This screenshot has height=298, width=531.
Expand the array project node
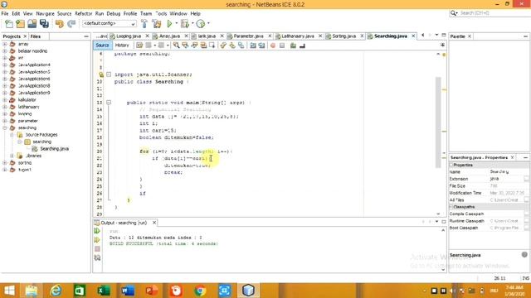point(5,44)
